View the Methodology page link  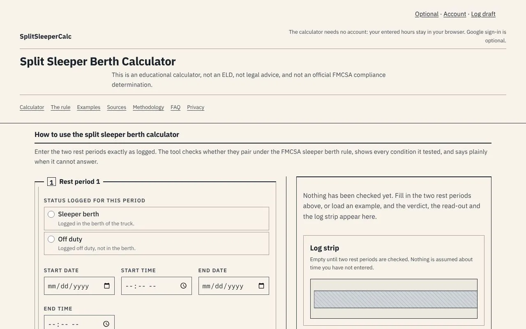148,107
